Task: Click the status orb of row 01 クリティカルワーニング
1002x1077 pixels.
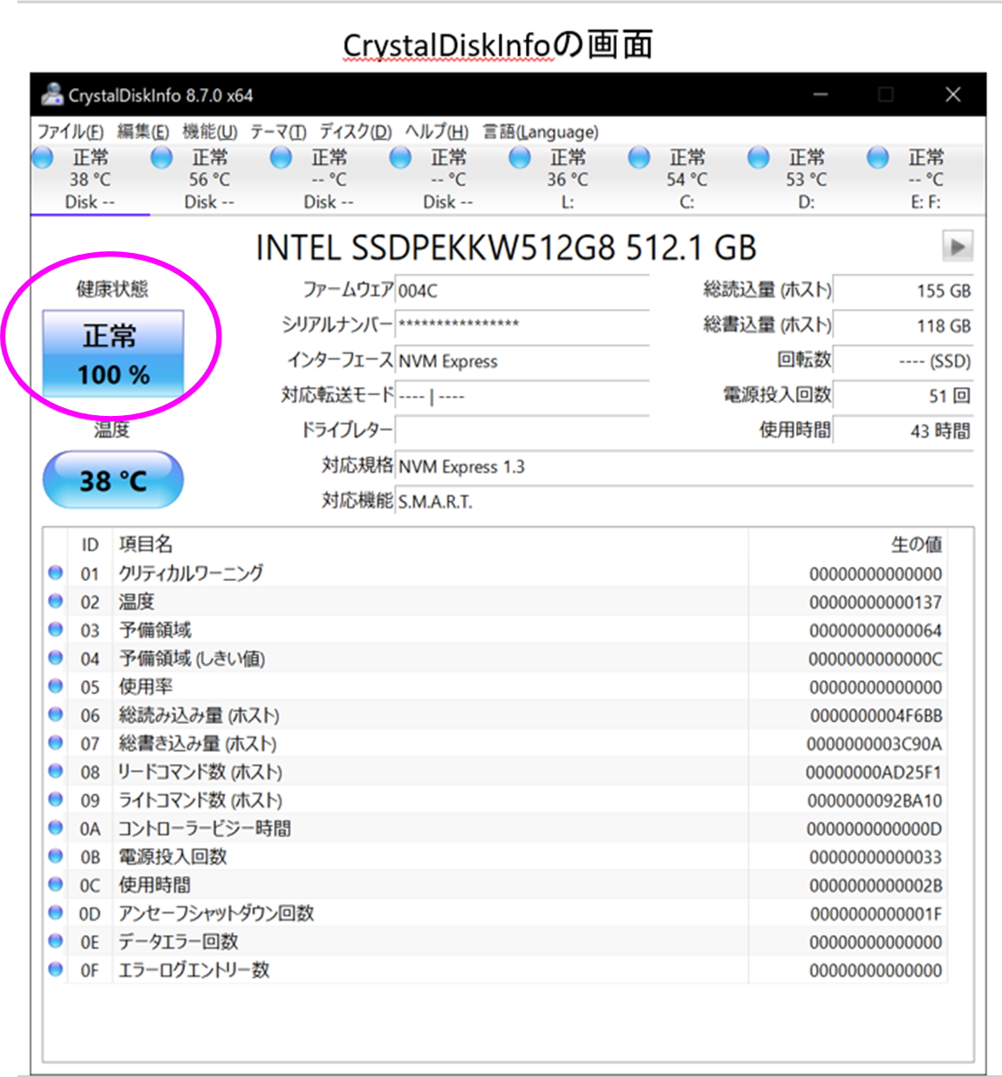Action: pyautogui.click(x=56, y=573)
